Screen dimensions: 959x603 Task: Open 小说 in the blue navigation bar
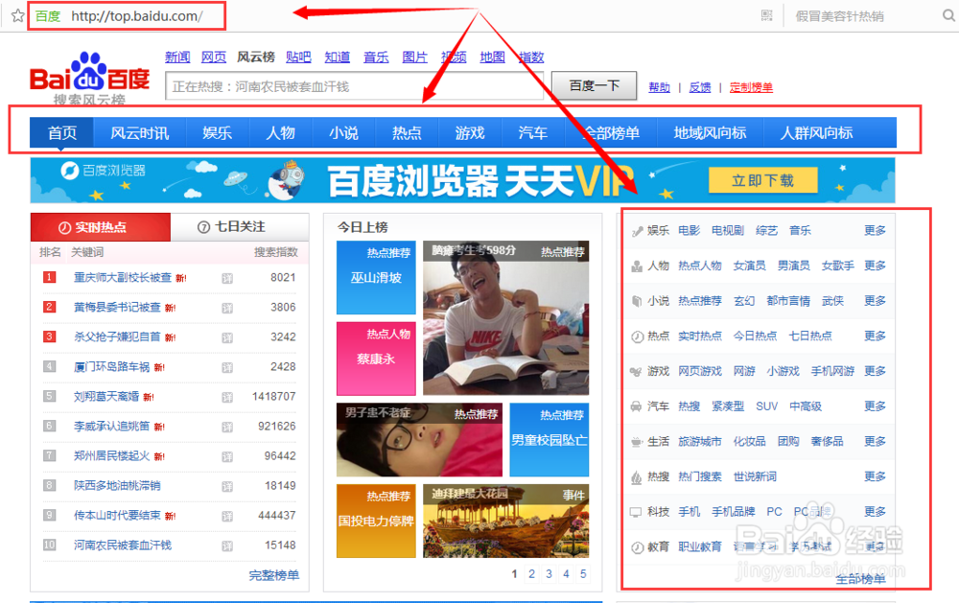[x=343, y=132]
